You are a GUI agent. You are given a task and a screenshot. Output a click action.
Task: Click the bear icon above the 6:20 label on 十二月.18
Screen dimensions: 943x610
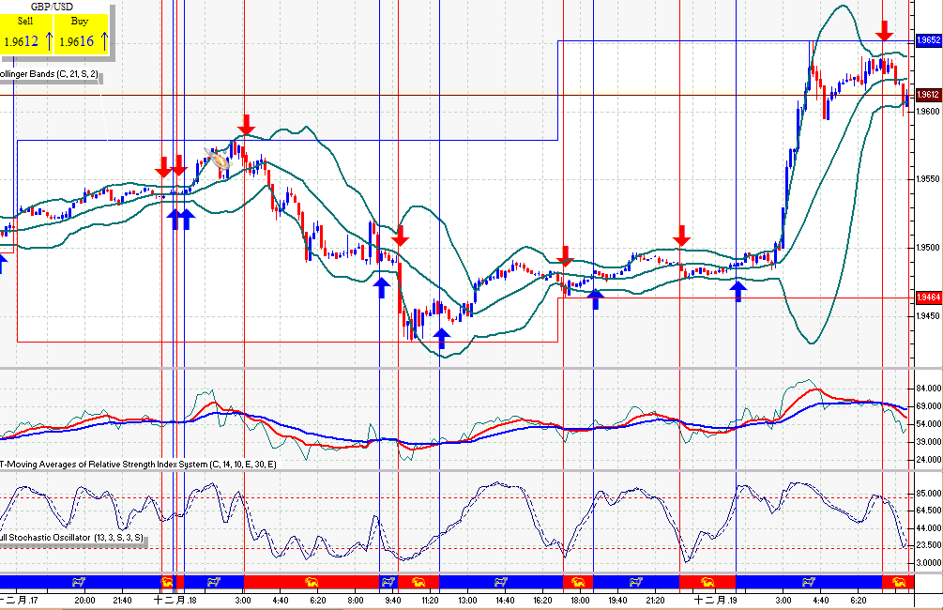point(312,582)
